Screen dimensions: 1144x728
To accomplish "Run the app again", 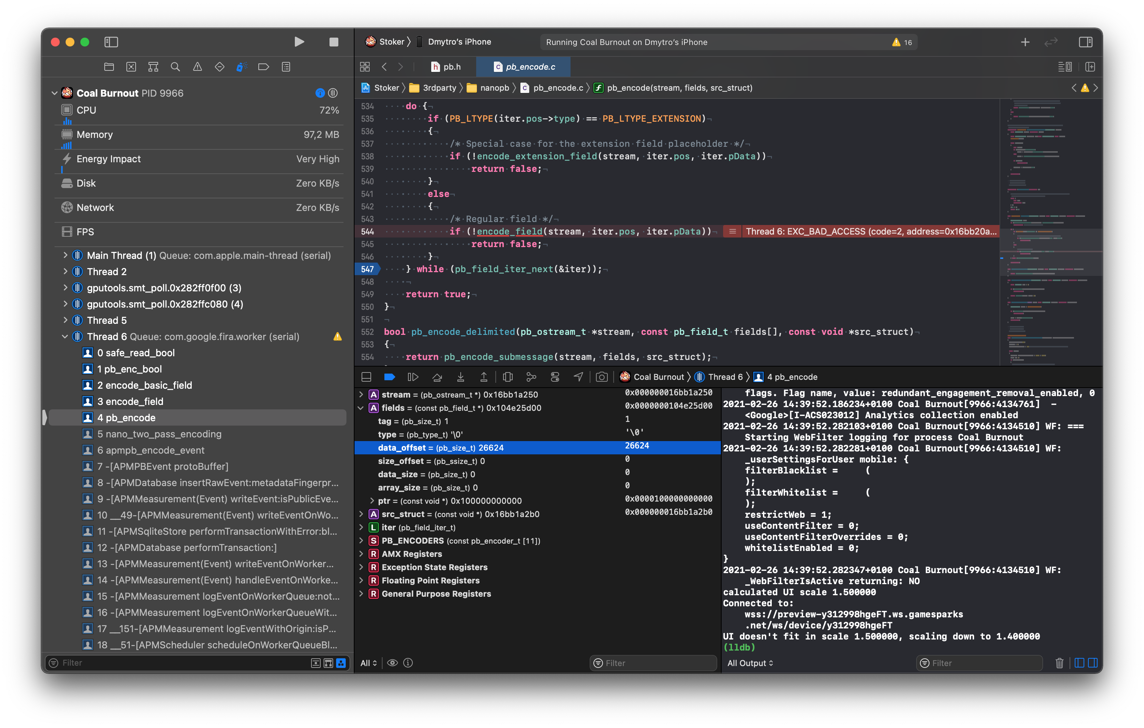I will (x=299, y=42).
